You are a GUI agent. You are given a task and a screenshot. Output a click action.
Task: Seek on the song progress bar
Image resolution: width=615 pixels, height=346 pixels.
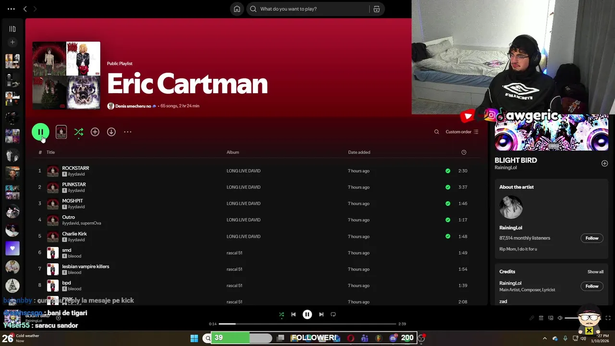click(307, 324)
